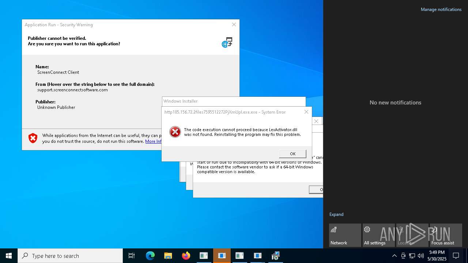Close the System Error dialog
Screen dimensions: 468x263
[x=306, y=112]
